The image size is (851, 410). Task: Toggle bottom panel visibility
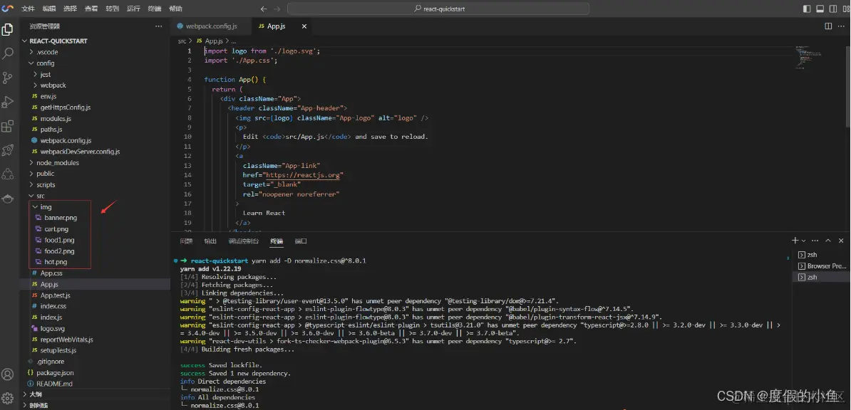tap(820, 9)
